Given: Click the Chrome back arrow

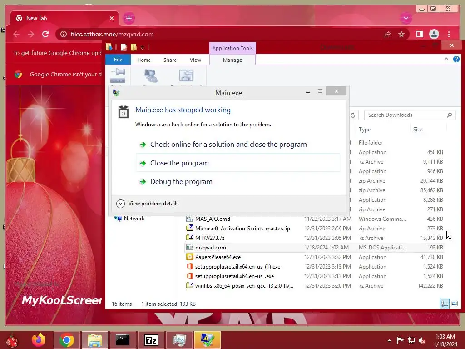Looking at the screenshot, I should pos(16,34).
